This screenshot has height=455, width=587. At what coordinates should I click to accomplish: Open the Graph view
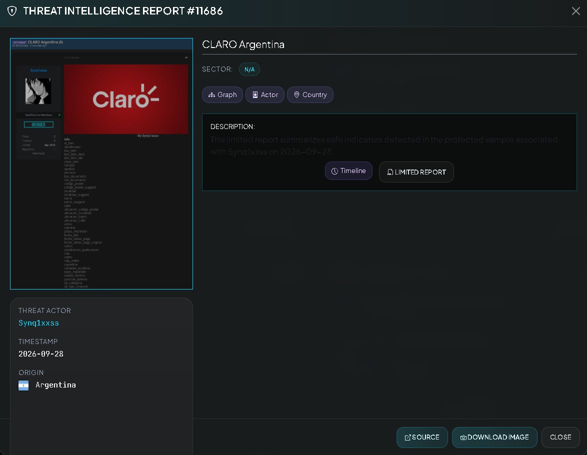pos(222,94)
